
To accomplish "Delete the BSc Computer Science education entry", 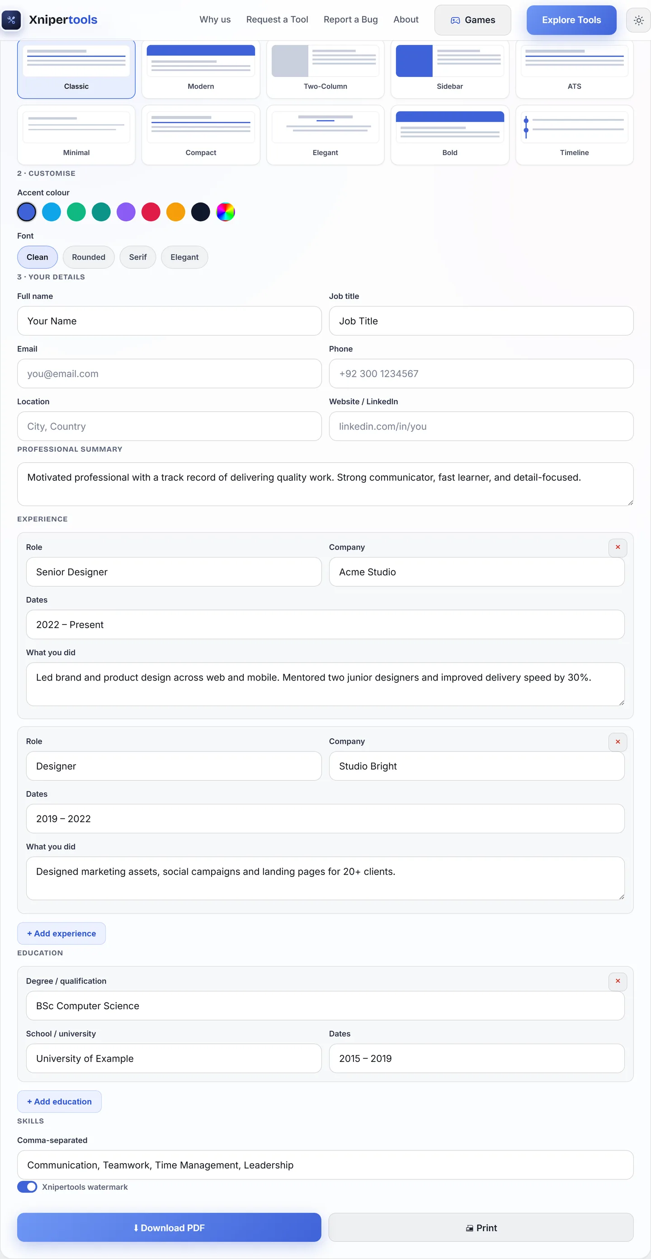I will point(618,981).
